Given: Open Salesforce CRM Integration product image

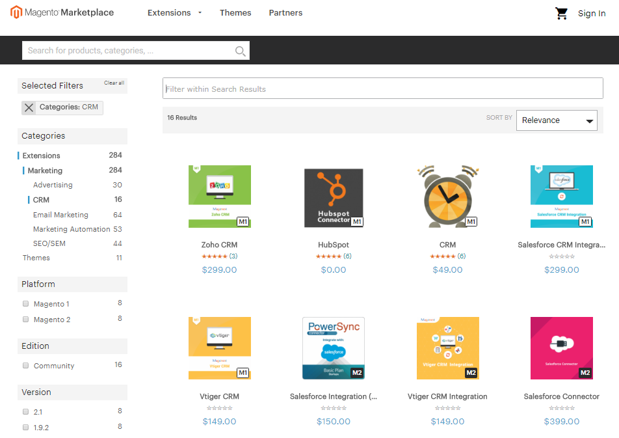Looking at the screenshot, I should click(561, 197).
